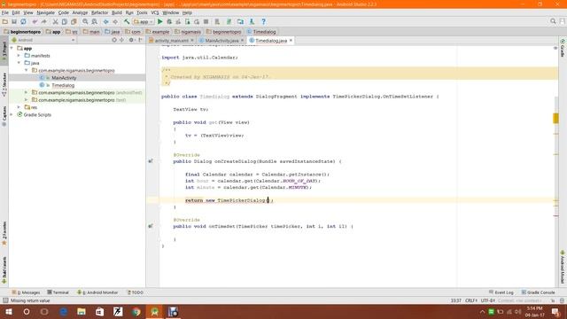Run the app with green play icon
567x319 pixels.
[159, 21]
